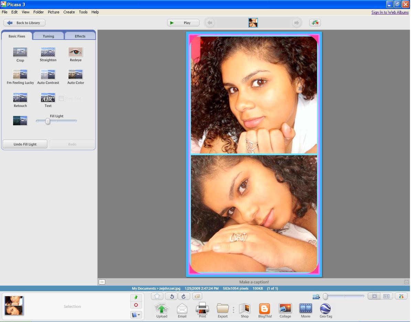Toggle the caption display icon

(102, 282)
